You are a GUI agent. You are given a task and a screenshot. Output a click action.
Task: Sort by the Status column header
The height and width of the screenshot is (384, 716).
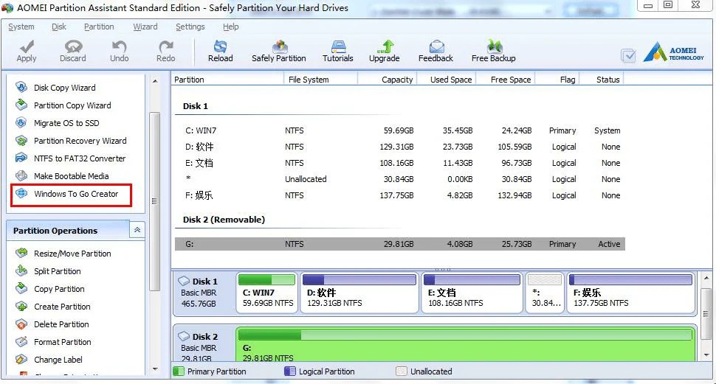(602, 80)
